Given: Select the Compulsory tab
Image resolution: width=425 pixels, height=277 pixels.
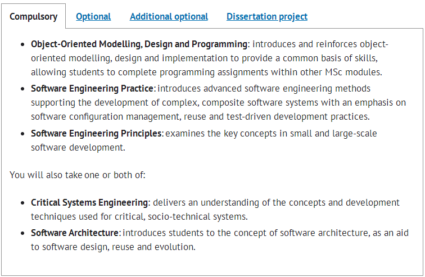Looking at the screenshot, I should pos(33,16).
